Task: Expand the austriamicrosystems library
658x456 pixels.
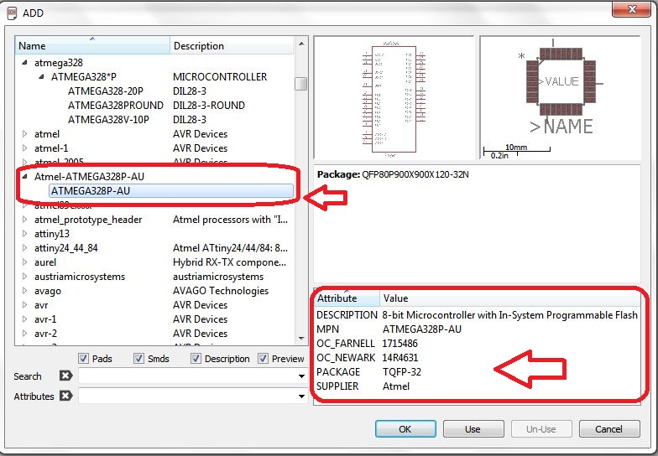Action: click(25, 277)
